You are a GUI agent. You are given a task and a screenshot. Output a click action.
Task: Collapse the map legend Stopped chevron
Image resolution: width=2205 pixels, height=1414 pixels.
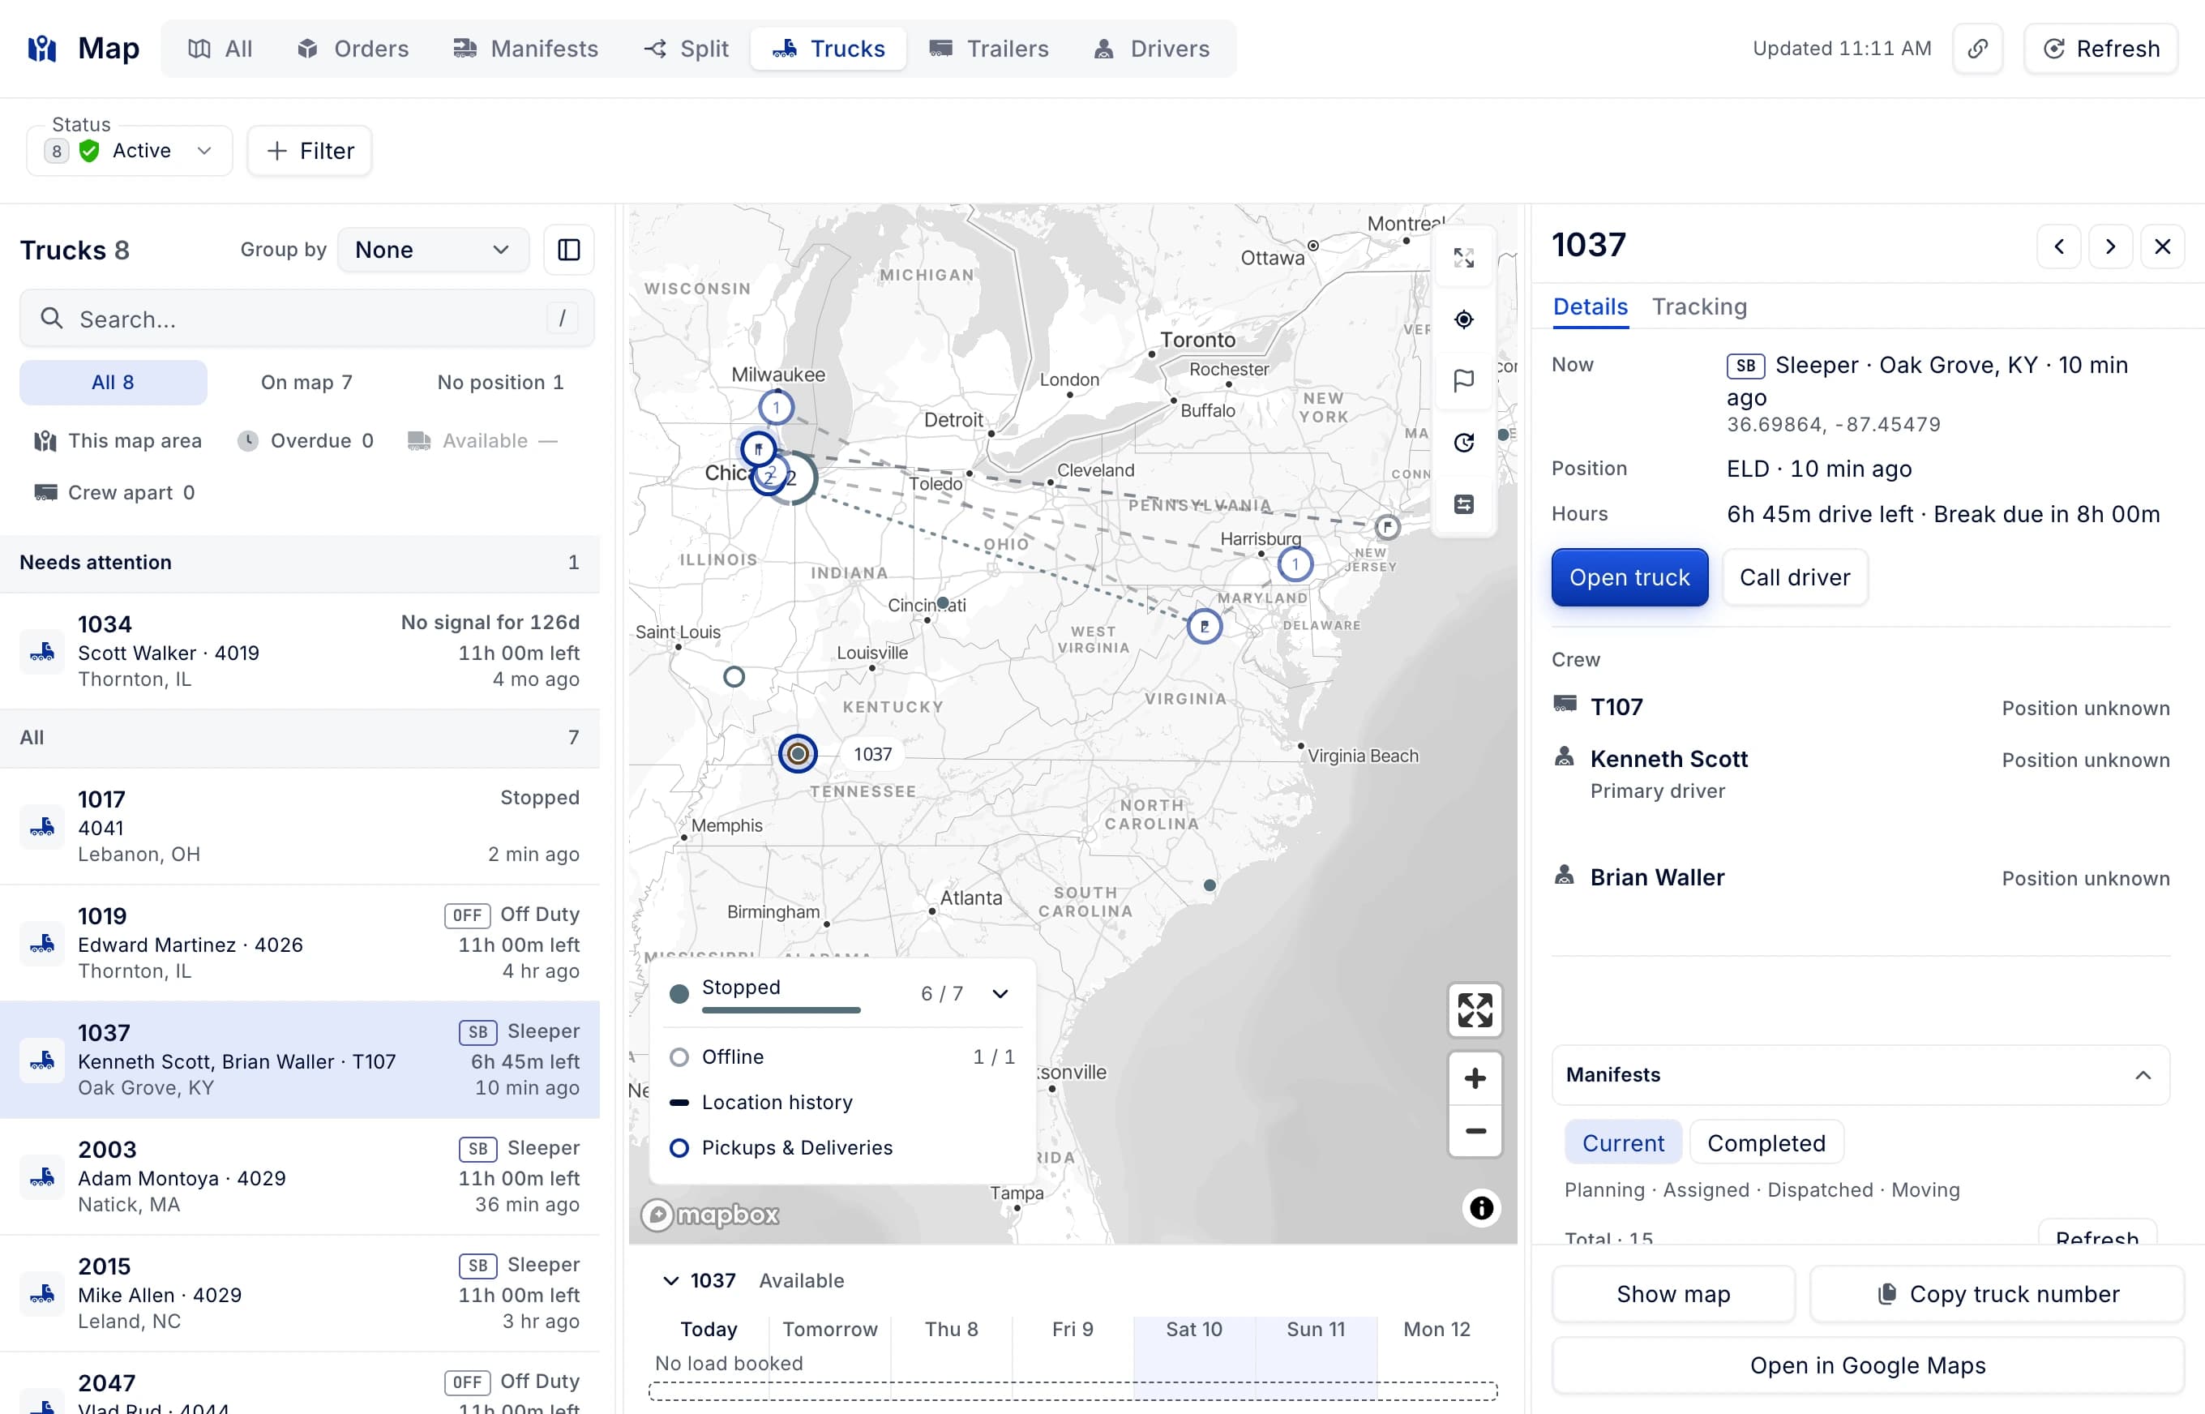(1000, 993)
